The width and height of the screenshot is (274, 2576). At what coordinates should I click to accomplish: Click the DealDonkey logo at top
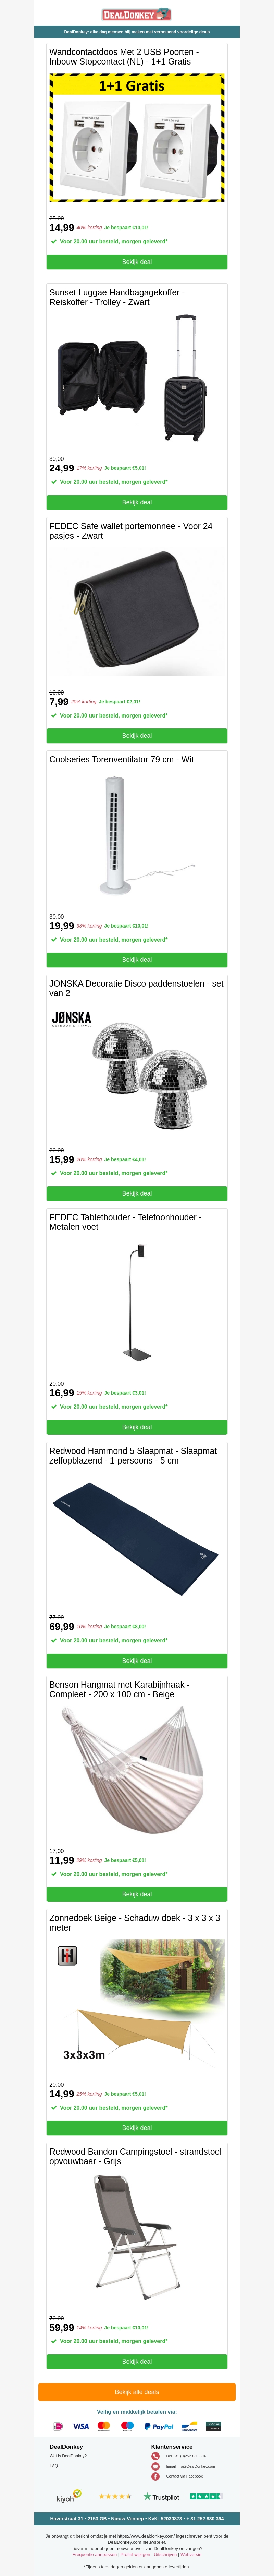[137, 14]
